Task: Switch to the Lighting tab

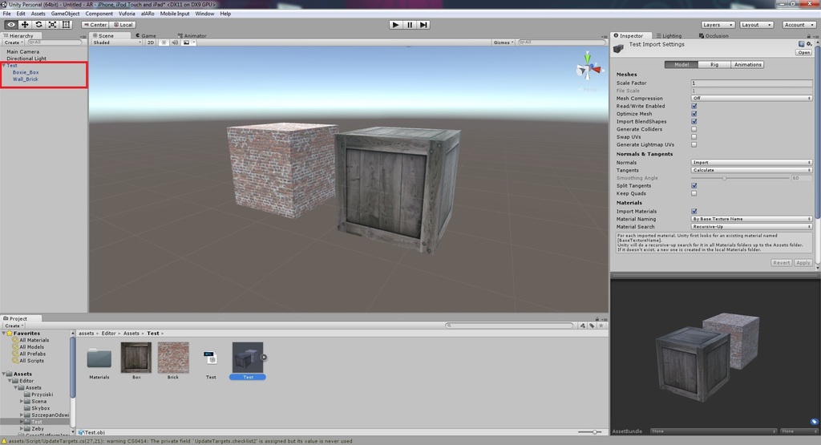Action: click(669, 35)
